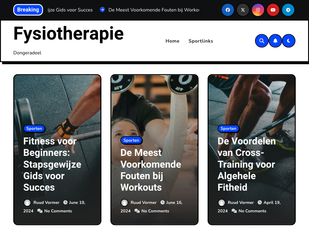Click No Comments on the Cross-Training card
309x232 pixels.
(x=252, y=211)
